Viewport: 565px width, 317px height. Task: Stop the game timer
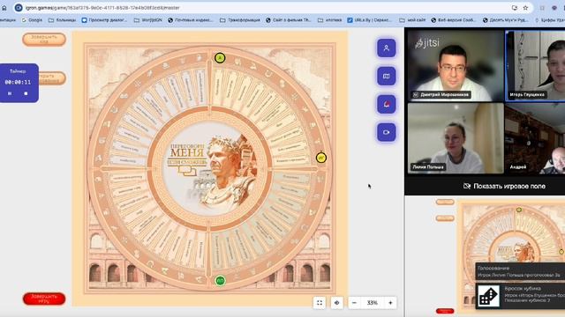26,93
